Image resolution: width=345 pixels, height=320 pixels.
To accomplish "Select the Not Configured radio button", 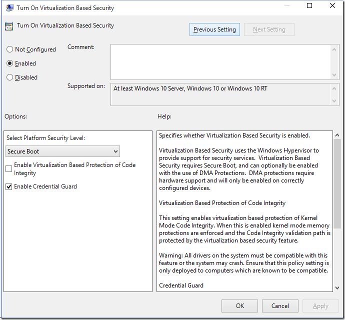I will point(9,49).
